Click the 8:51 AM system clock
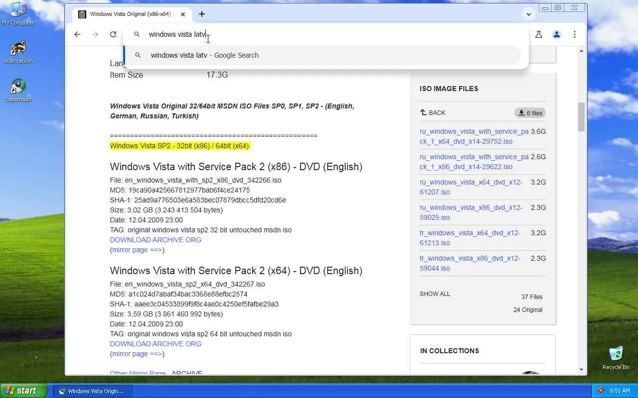 click(x=620, y=391)
